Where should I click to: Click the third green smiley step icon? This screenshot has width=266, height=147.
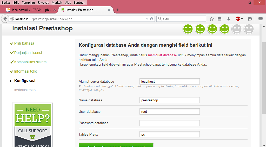coord(212,29)
